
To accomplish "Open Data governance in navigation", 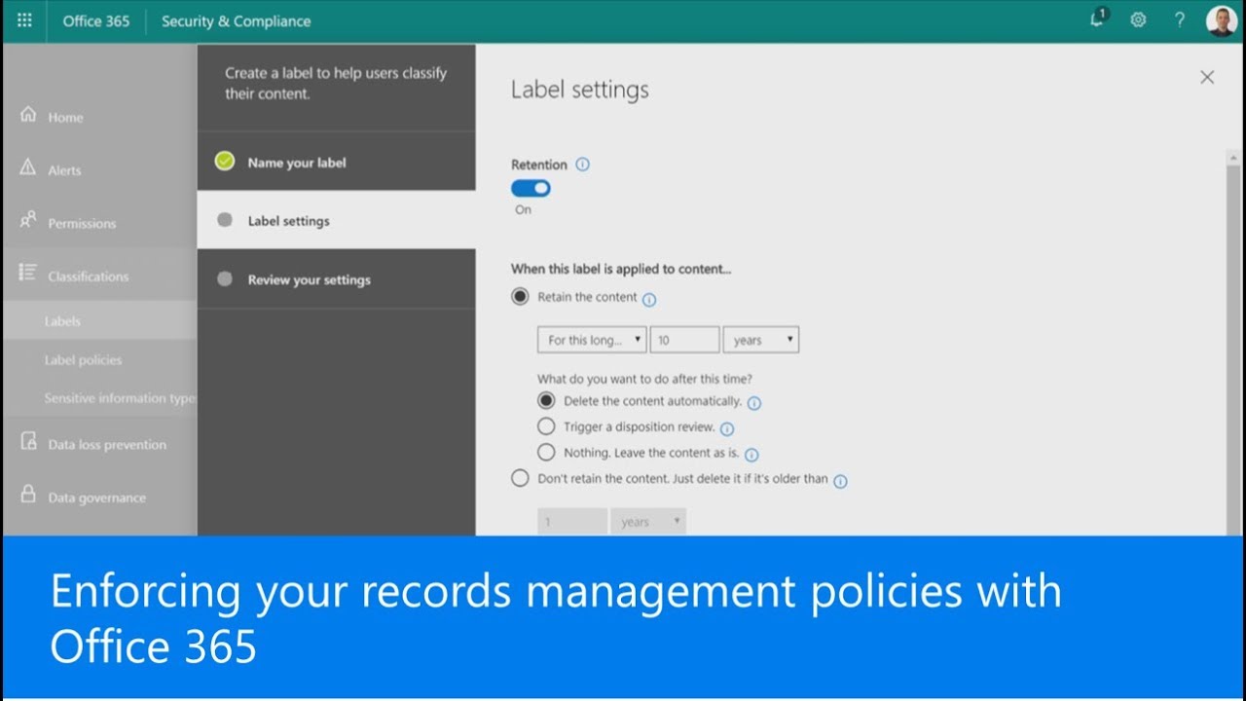I will pos(99,497).
